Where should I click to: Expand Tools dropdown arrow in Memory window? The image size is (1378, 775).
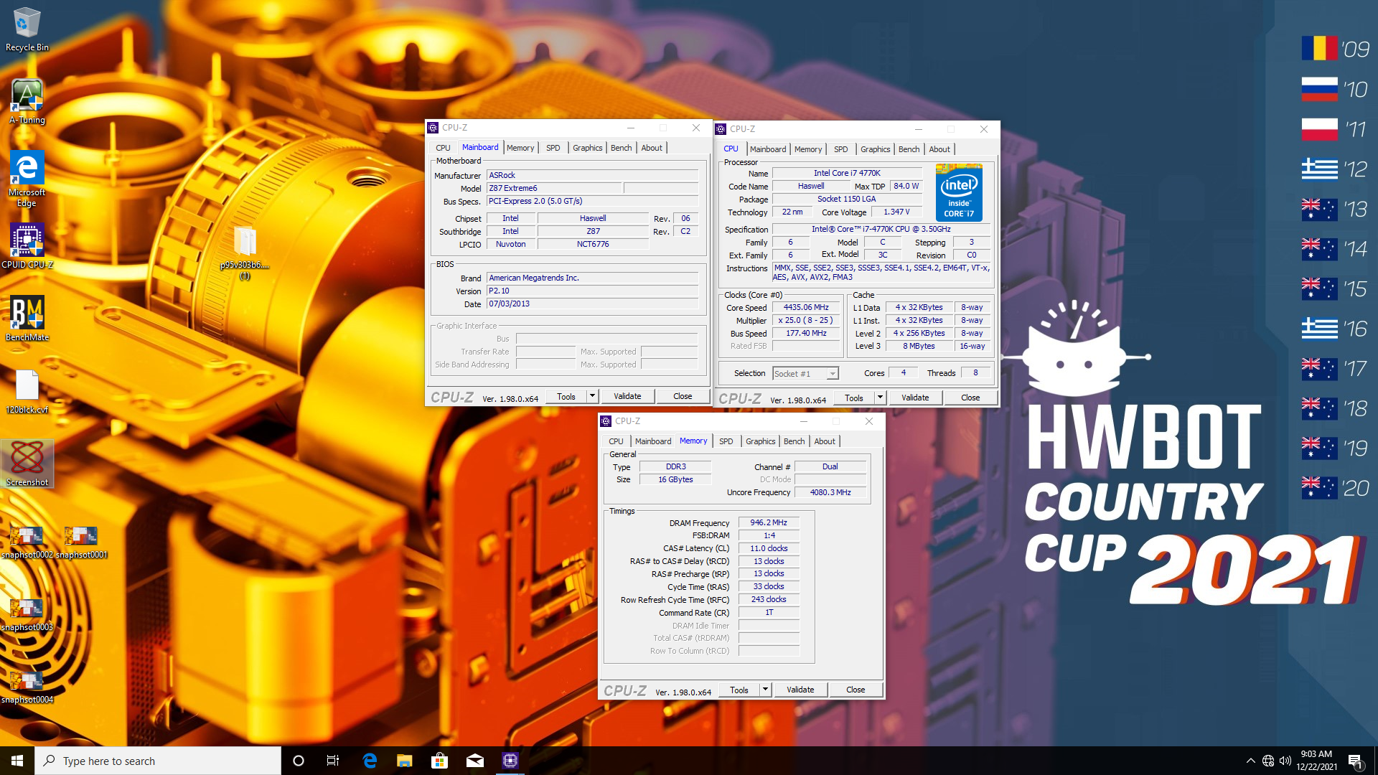pos(765,690)
